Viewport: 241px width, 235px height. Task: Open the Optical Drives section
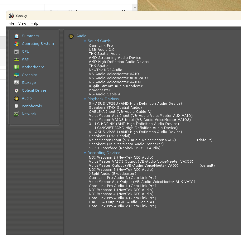pos(34,90)
